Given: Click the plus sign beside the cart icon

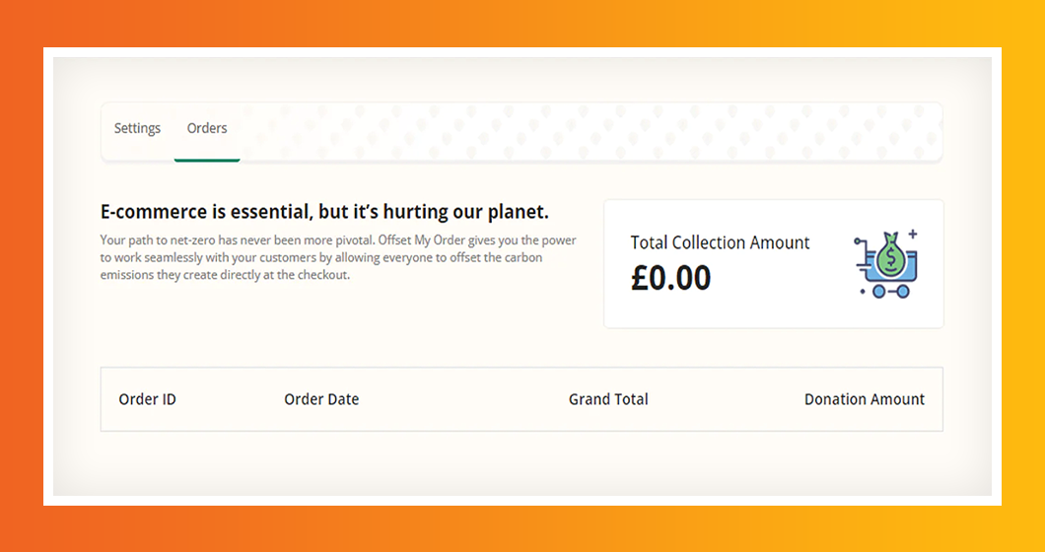Looking at the screenshot, I should coord(912,235).
